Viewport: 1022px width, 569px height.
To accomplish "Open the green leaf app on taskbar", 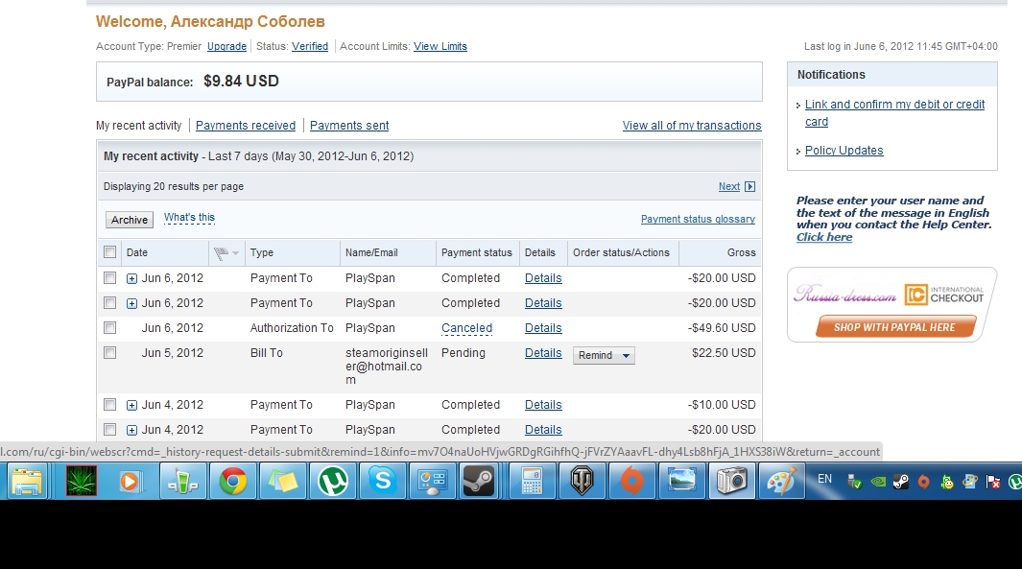I will coord(82,482).
